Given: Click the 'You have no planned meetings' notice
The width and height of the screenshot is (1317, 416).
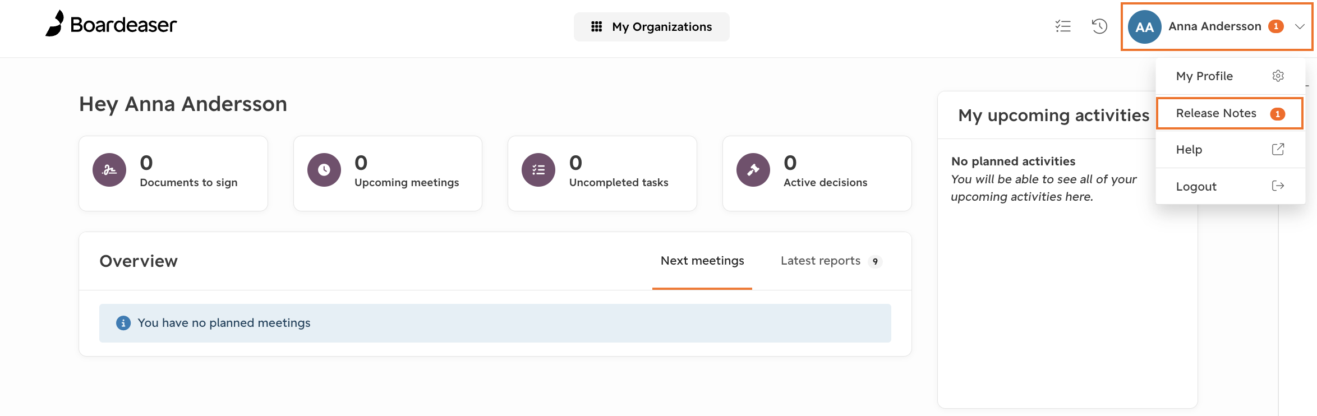Looking at the screenshot, I should (x=495, y=323).
